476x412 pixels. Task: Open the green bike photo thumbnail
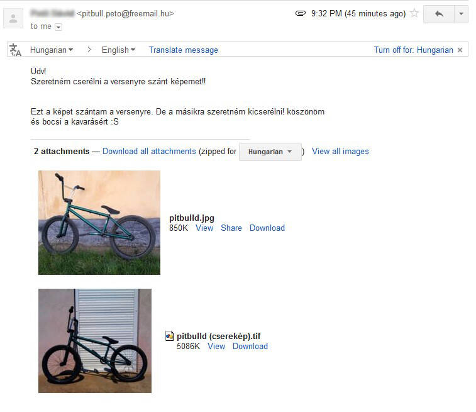point(99,223)
